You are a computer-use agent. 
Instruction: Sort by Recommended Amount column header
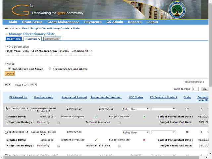106,97
